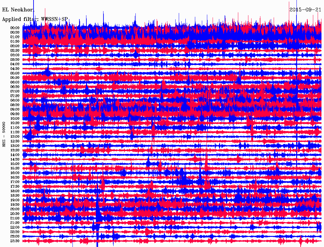
Task: Click the date label 2015-09-21
Action: (305, 9)
